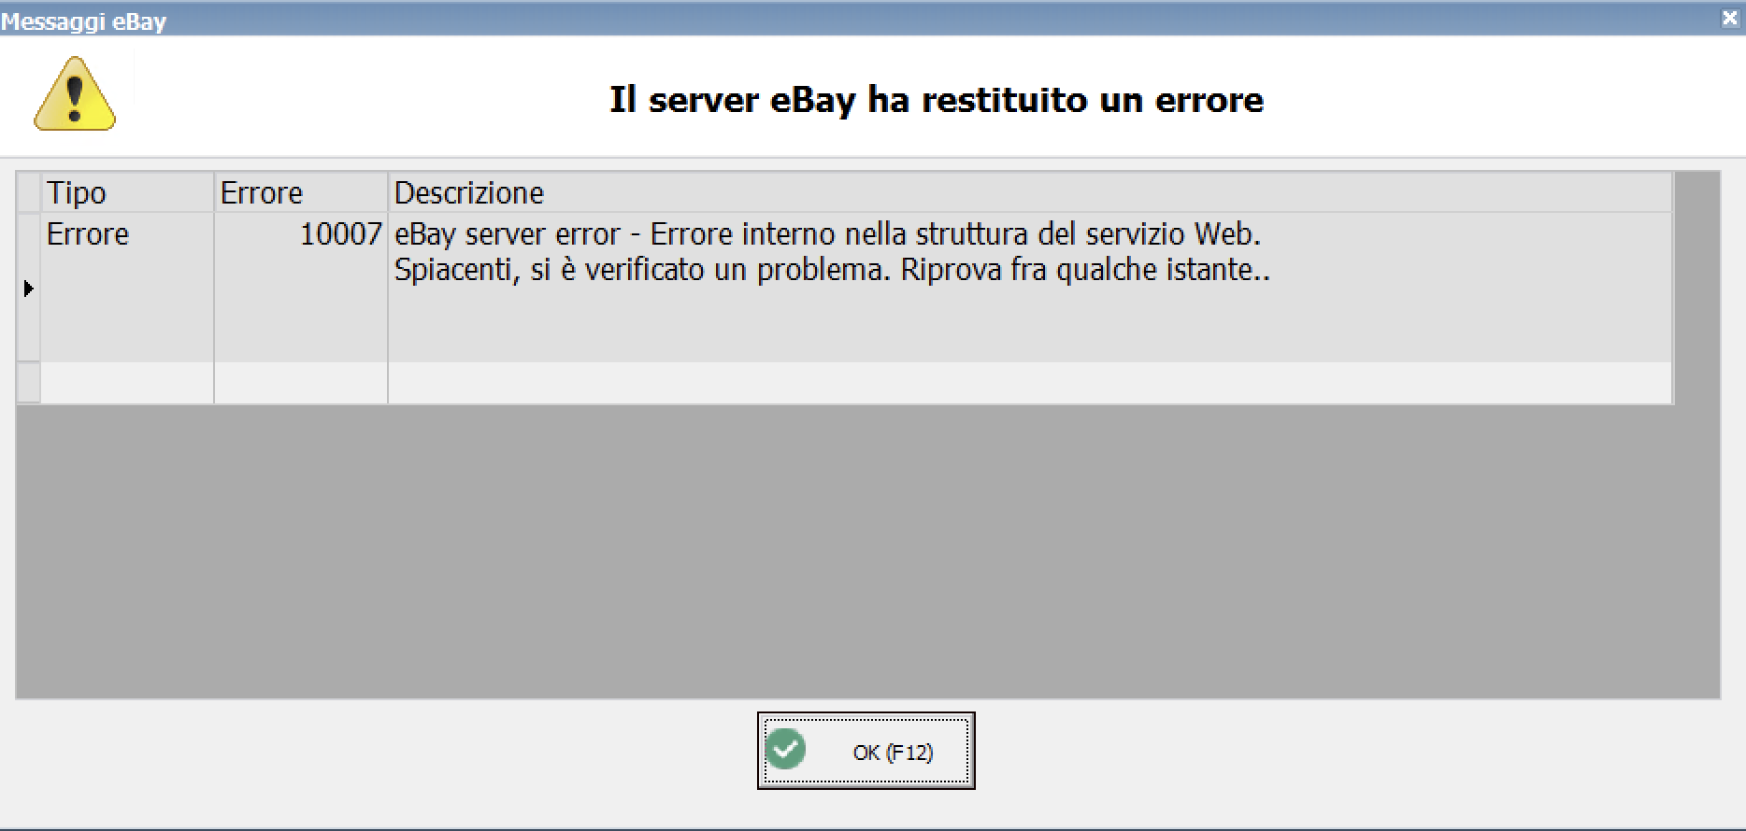Click the green checkmark icon on OK
Screen dimensions: 1746x831
coord(785,749)
